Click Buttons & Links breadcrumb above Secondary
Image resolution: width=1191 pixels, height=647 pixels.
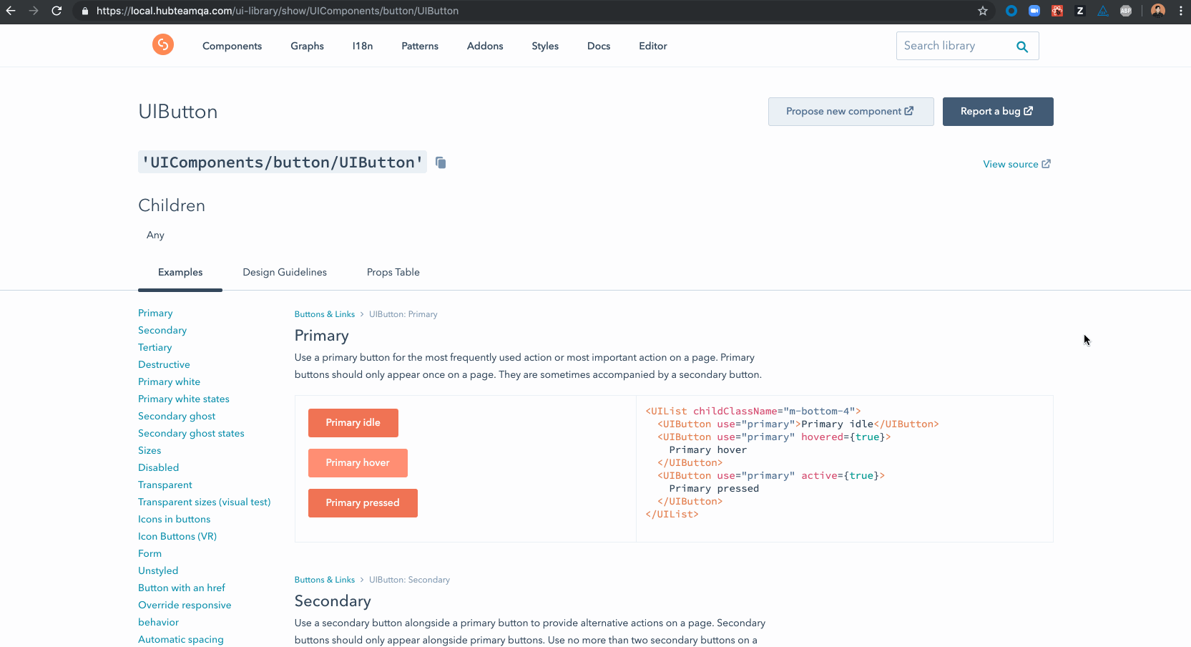coord(325,580)
